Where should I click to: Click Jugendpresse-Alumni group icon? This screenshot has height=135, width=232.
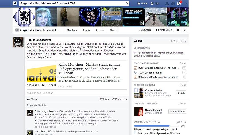[135, 73]
